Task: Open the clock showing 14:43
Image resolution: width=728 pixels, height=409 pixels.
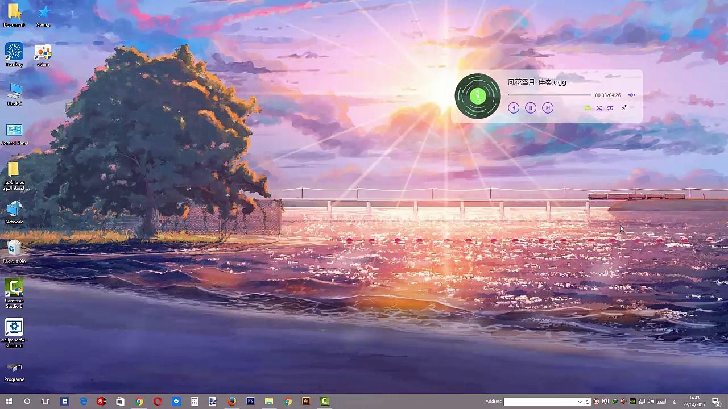Action: click(694, 402)
